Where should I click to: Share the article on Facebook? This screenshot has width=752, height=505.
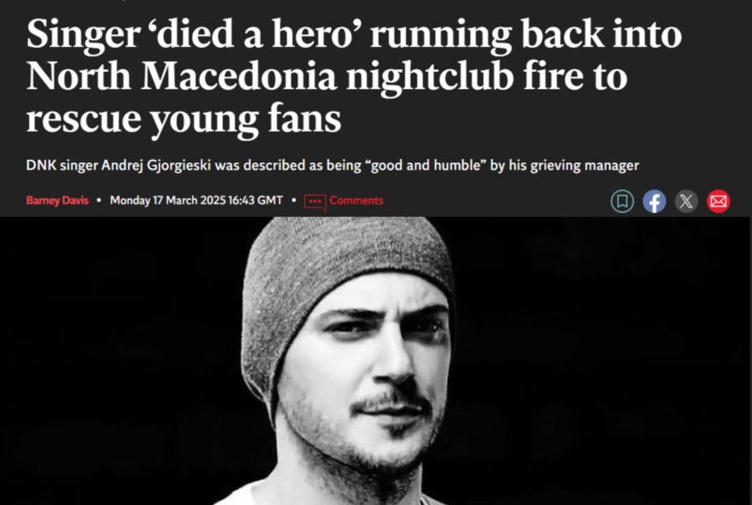click(655, 201)
